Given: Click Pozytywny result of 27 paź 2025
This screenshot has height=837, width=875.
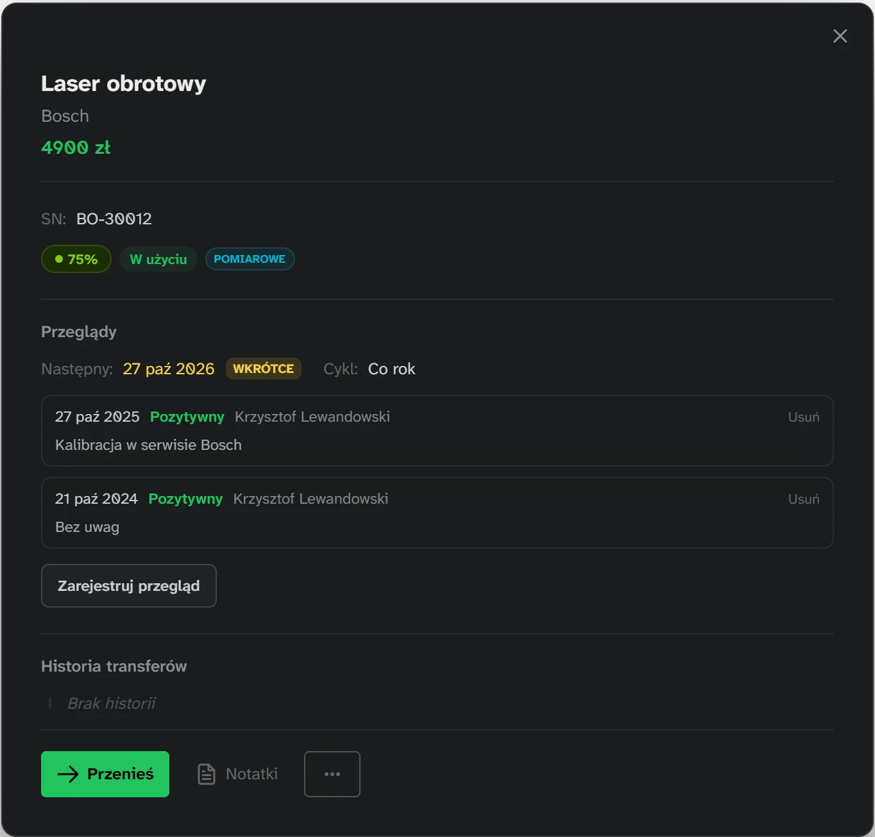Looking at the screenshot, I should coord(187,417).
